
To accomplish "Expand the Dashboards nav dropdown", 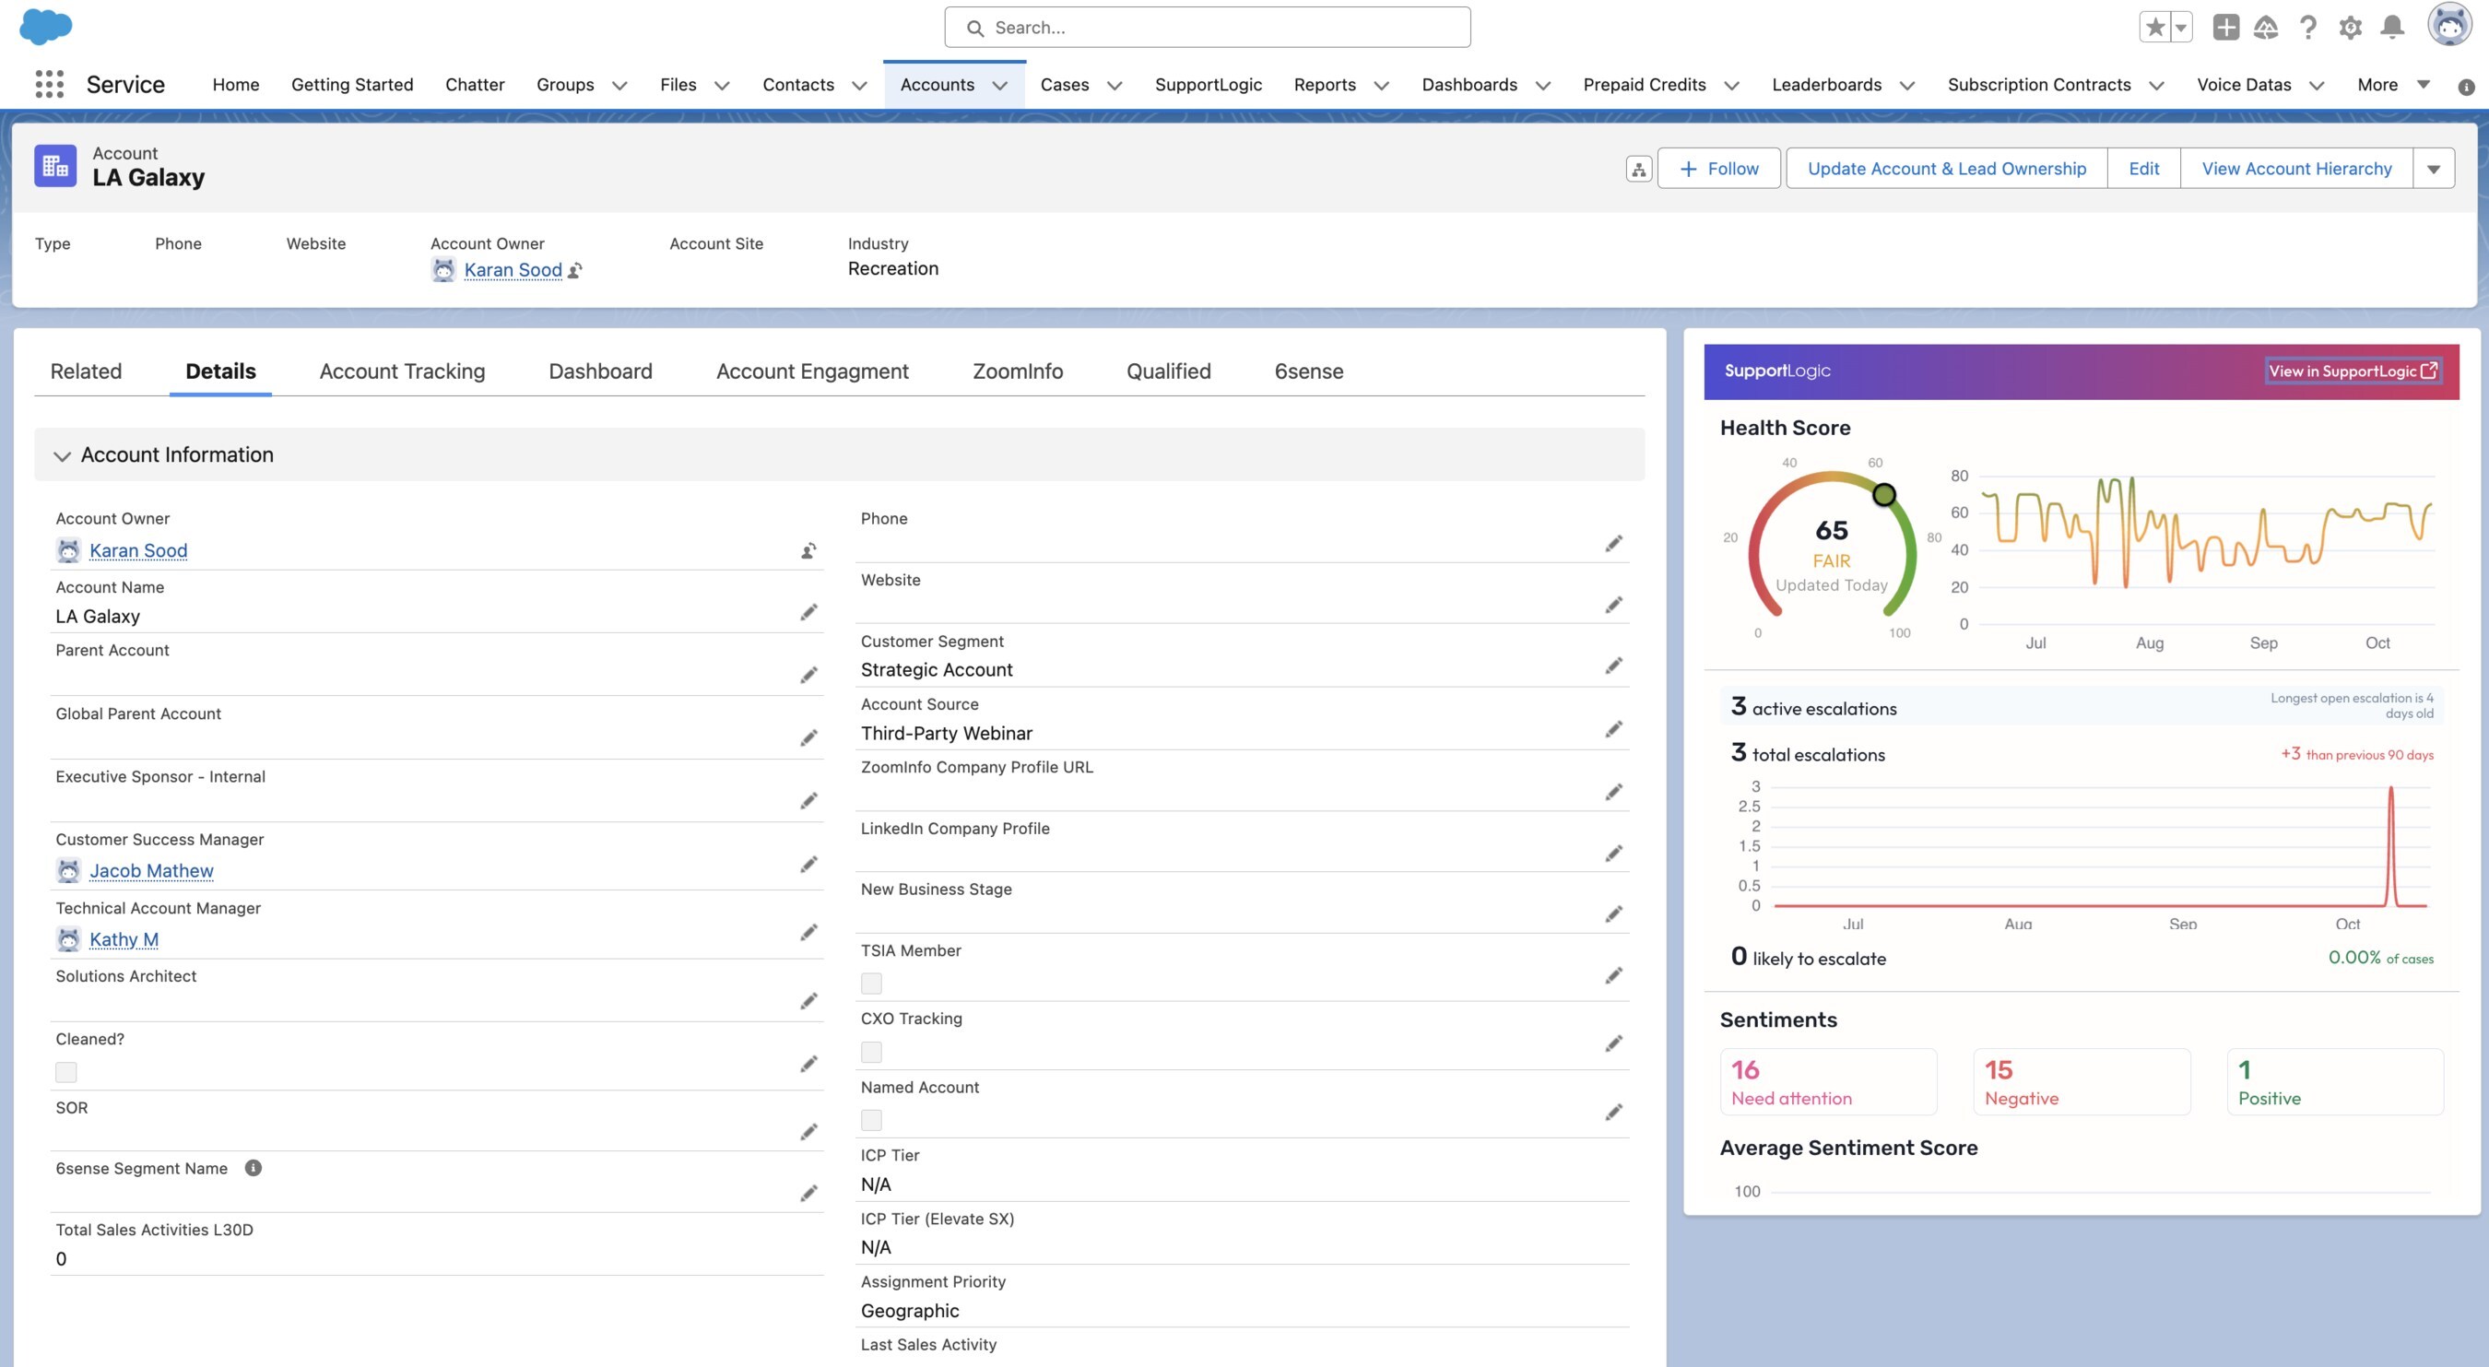I will pyautogui.click(x=1543, y=85).
